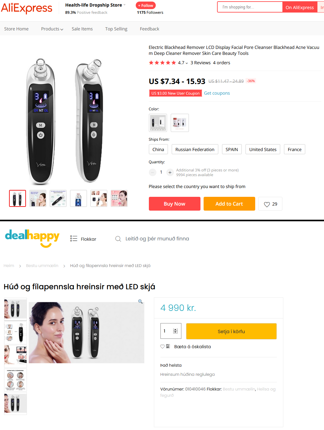Click the heart icon beside Bæta á óskalista
The width and height of the screenshot is (324, 430).
[x=162, y=347]
